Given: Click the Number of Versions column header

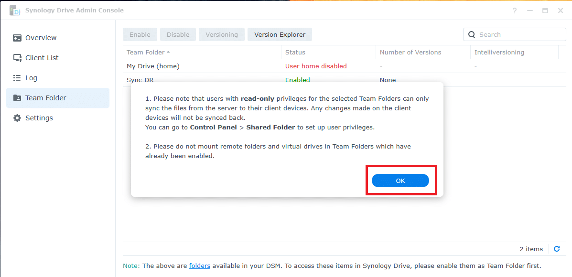Looking at the screenshot, I should (x=423, y=52).
